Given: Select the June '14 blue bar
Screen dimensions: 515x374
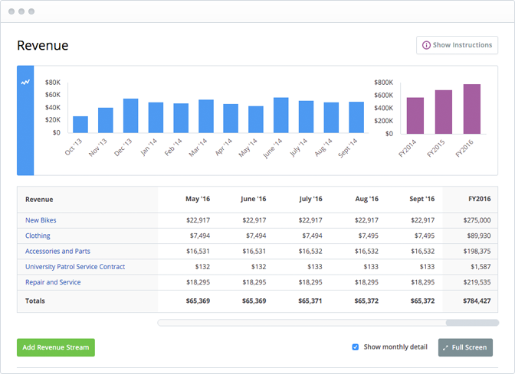Looking at the screenshot, I should 280,115.
